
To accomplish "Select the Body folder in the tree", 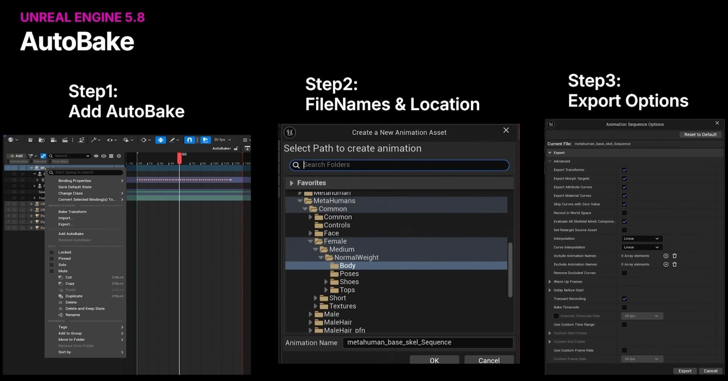I will pos(396,265).
